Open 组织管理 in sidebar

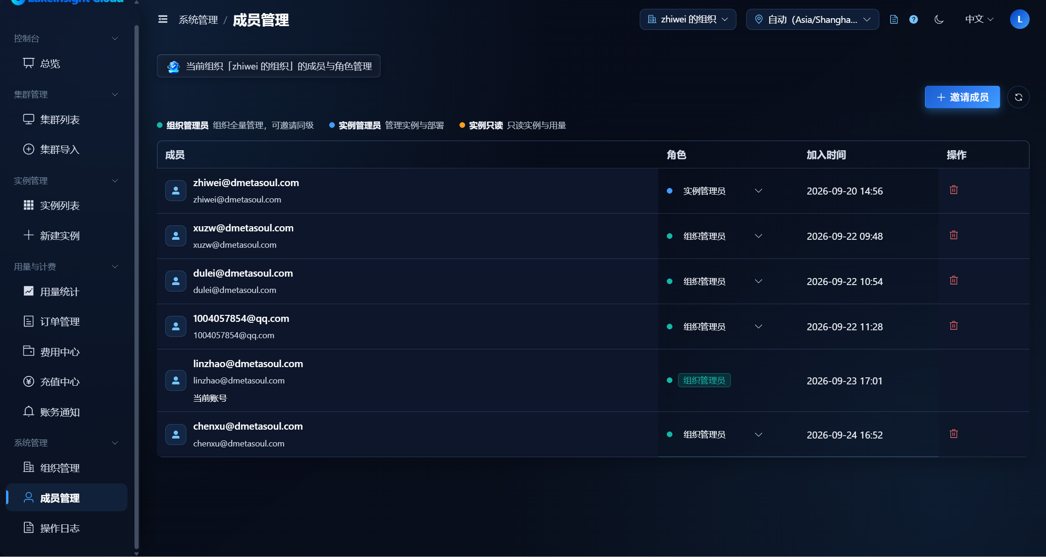tap(66, 467)
